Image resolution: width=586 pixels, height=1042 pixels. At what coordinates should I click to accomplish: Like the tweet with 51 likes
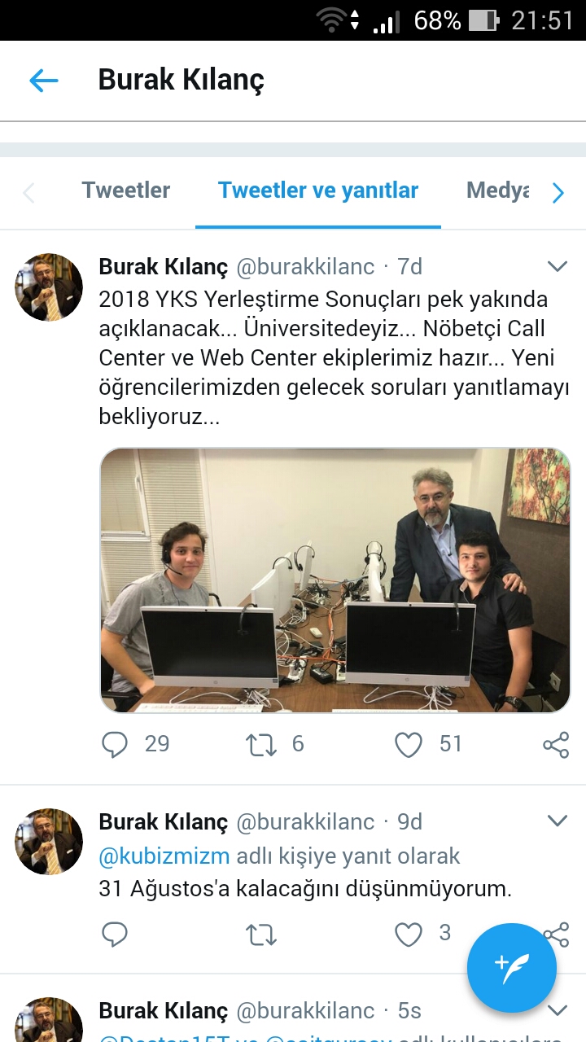click(x=409, y=744)
